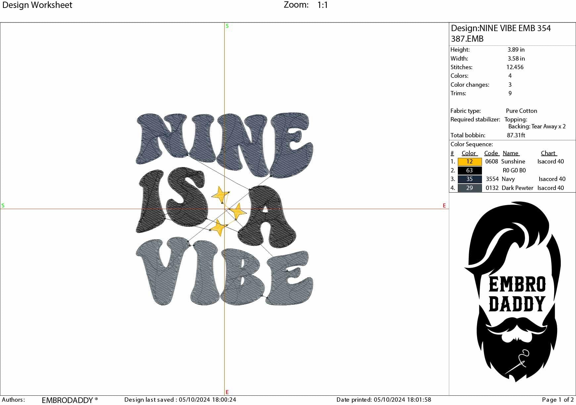Click the Isacord 40 chart for Navy
This screenshot has height=405, width=576.
pyautogui.click(x=552, y=179)
